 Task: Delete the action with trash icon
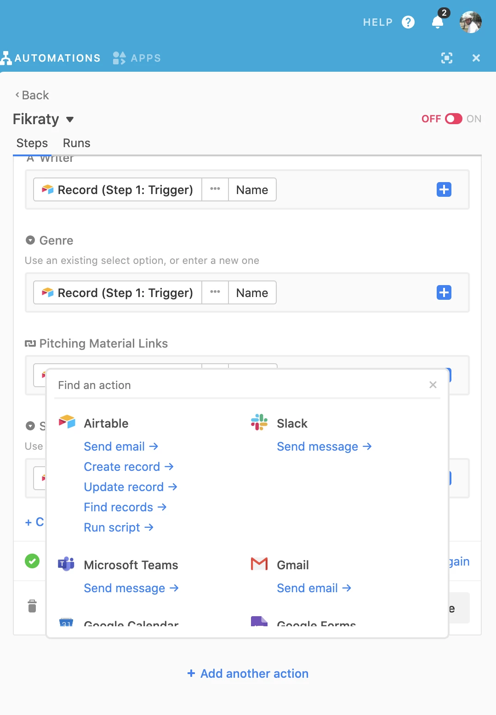point(32,606)
